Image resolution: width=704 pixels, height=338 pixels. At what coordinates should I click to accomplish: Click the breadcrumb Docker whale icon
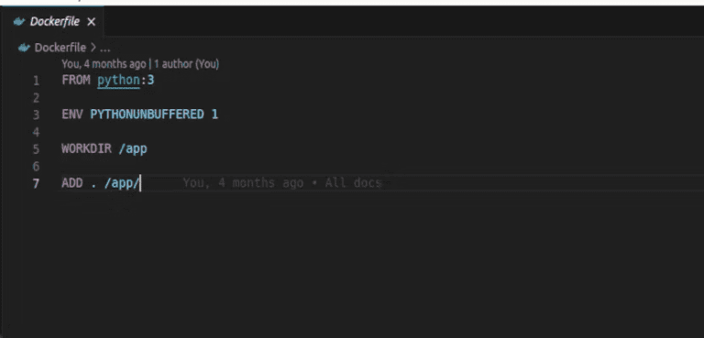[x=24, y=48]
